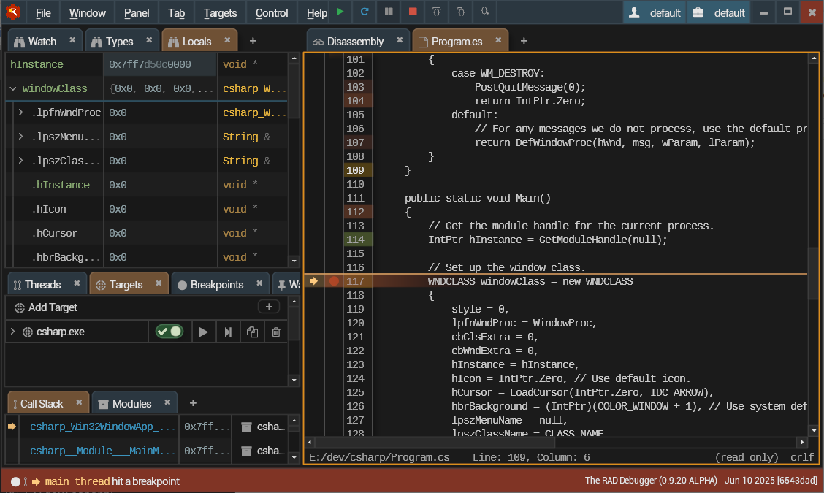Switch to the Modules tab
The width and height of the screenshot is (824, 493).
coord(131,404)
